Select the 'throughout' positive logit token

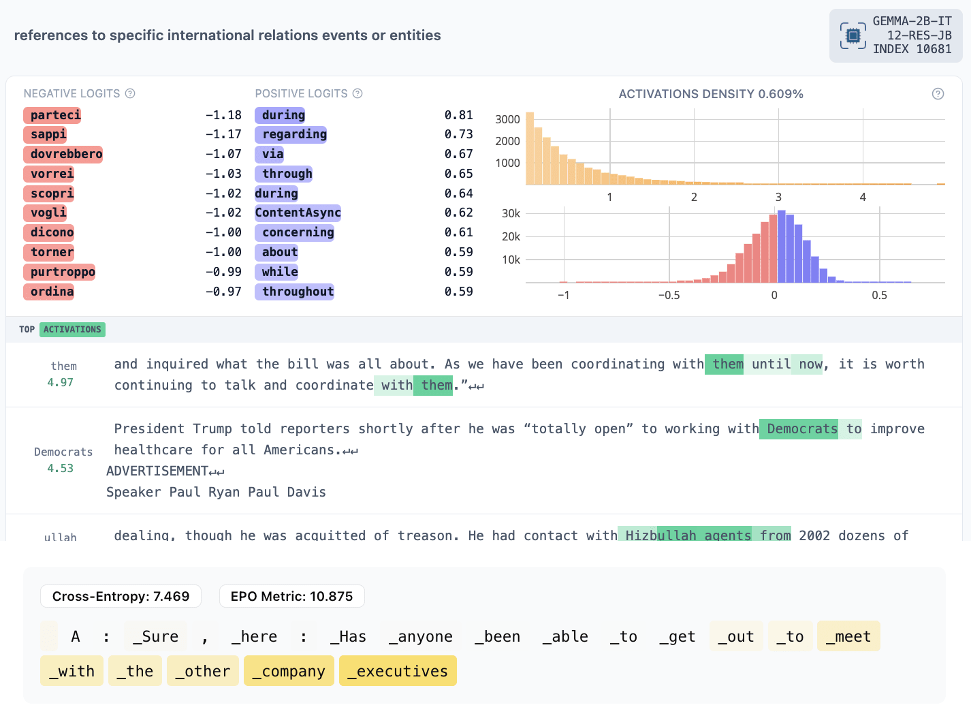click(x=297, y=292)
